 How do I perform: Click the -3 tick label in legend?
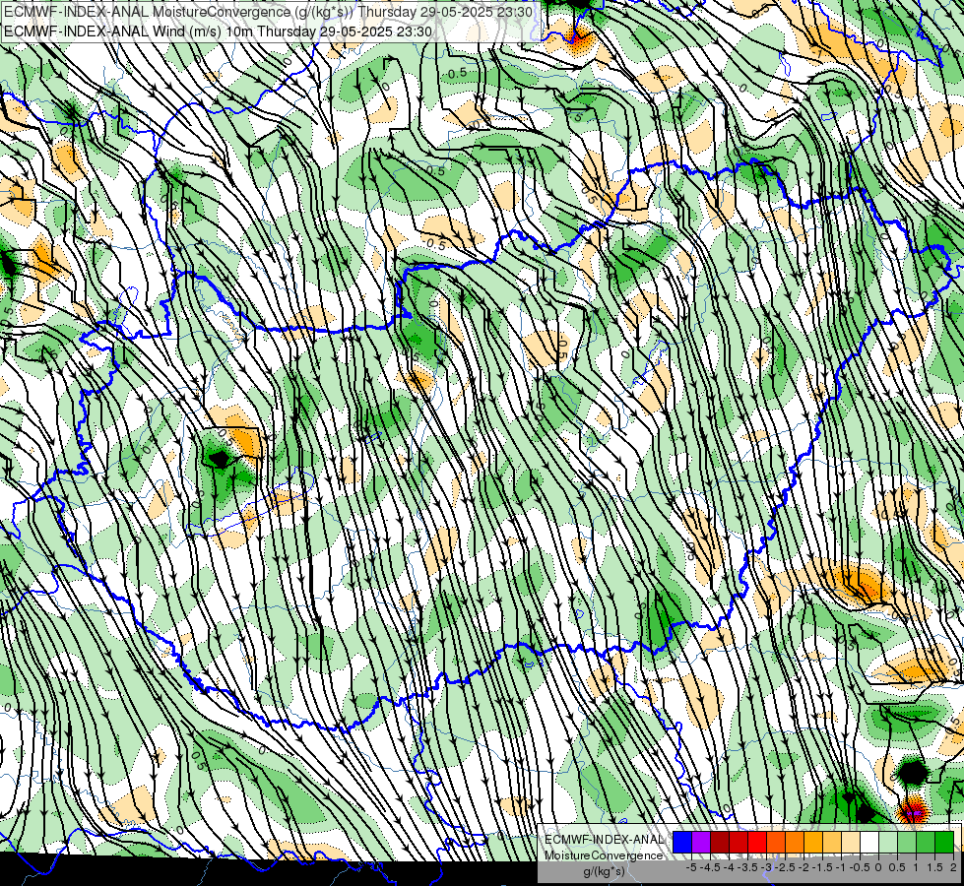[x=766, y=867]
